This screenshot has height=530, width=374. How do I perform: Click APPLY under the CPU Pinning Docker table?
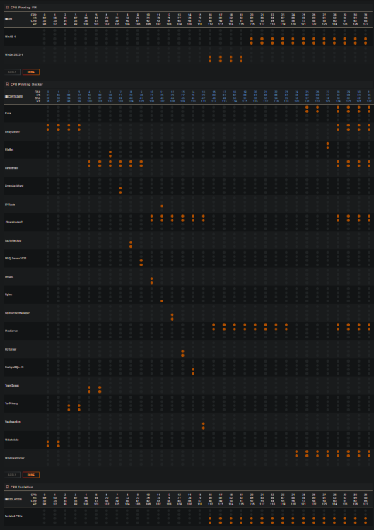(x=12, y=475)
